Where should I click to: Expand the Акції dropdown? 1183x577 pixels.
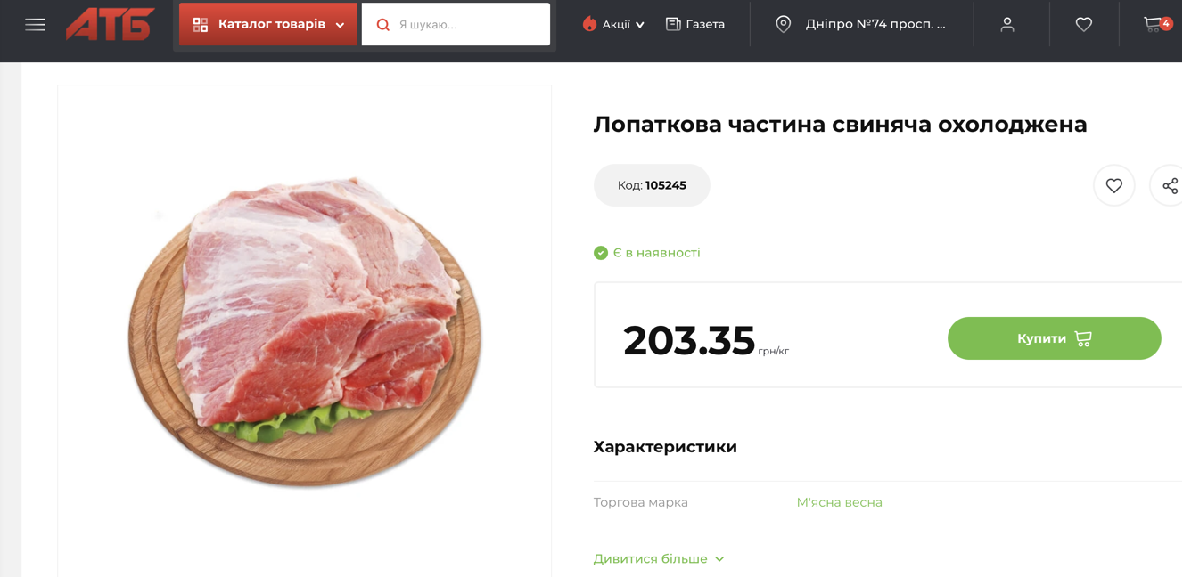613,24
